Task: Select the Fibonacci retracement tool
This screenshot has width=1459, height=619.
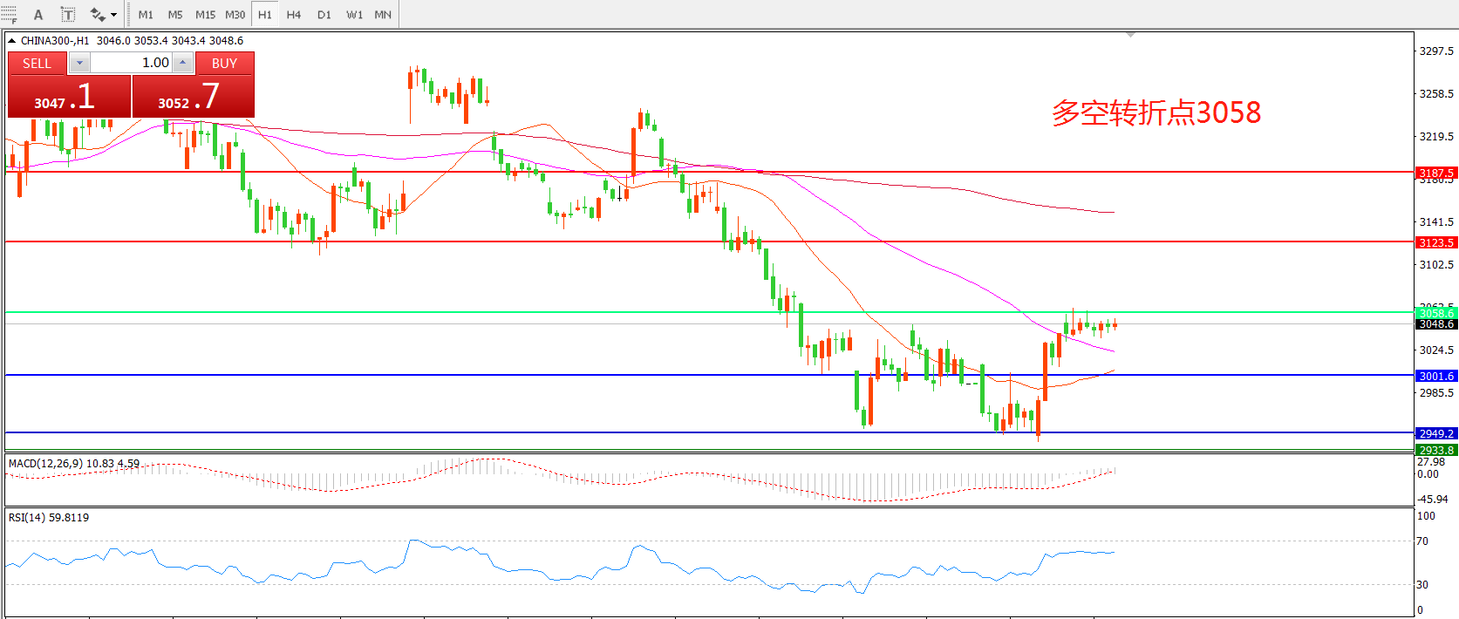Action: point(9,14)
